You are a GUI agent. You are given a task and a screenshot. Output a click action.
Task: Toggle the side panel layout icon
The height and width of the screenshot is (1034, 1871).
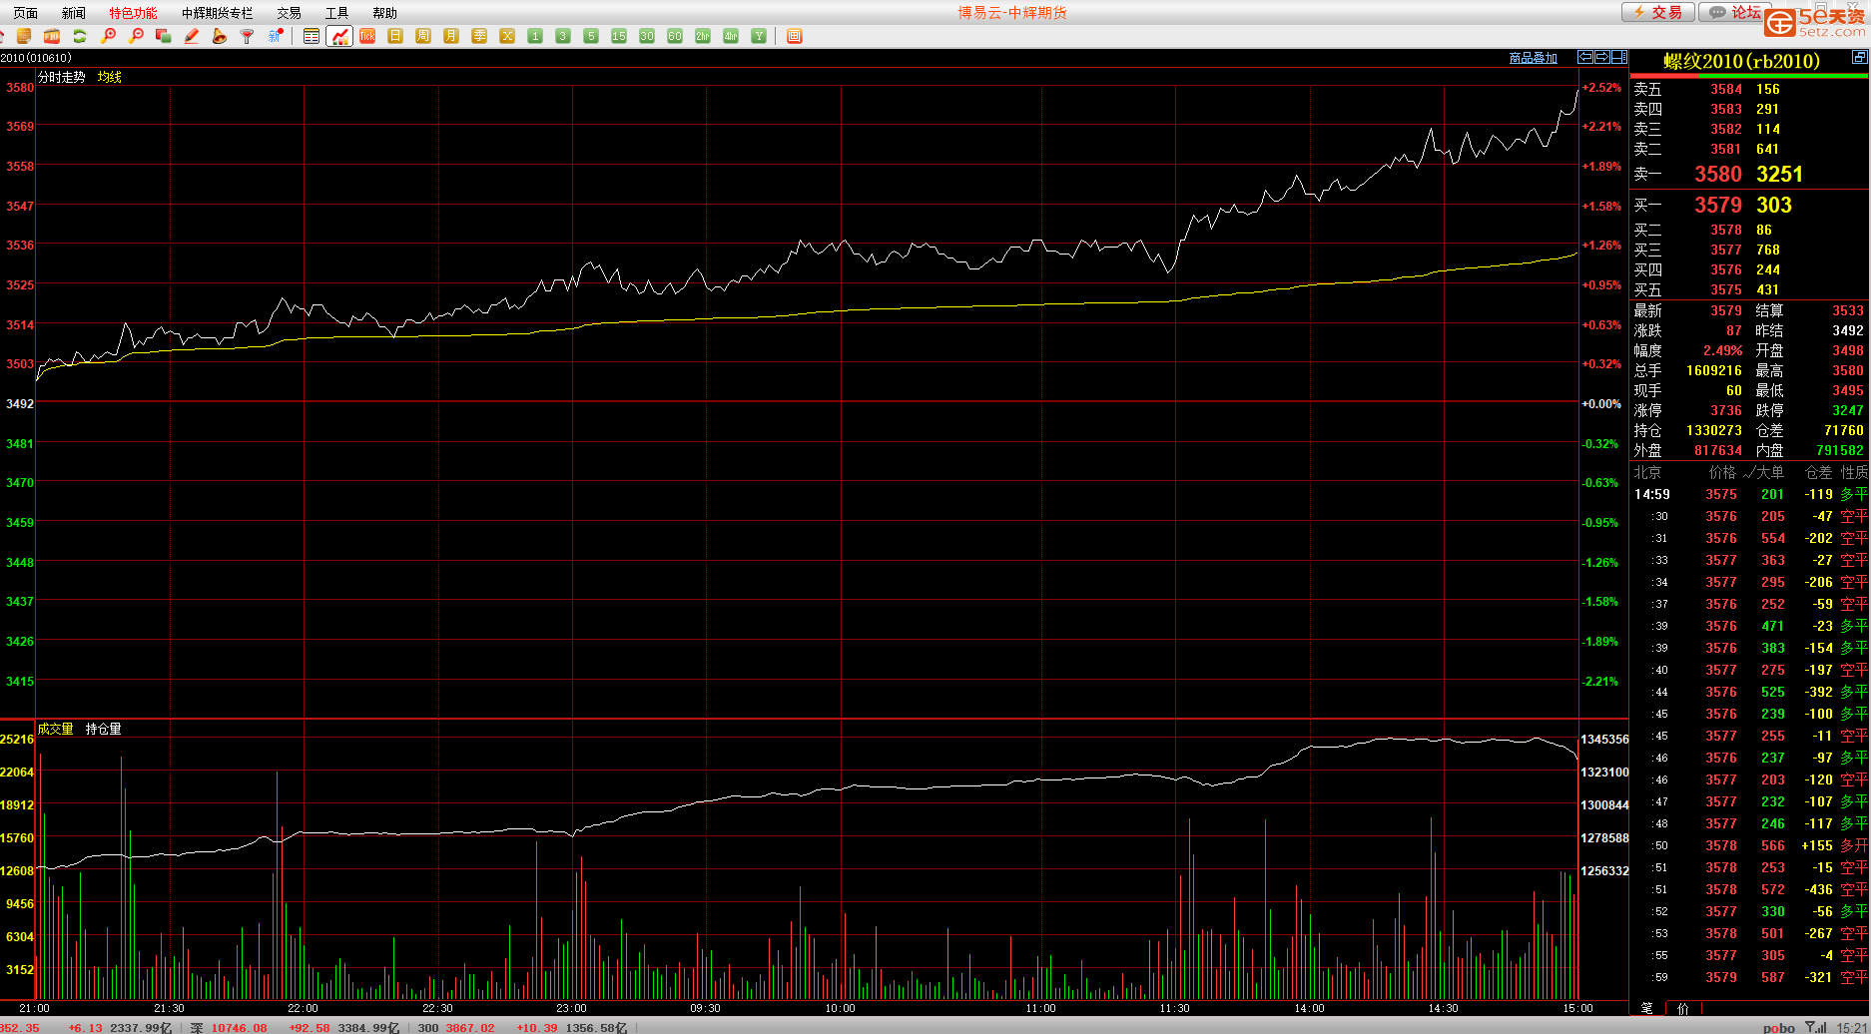tap(1619, 57)
